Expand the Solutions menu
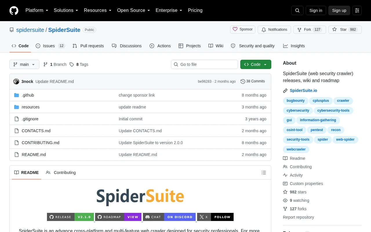The image size is (371, 232). (66, 10)
